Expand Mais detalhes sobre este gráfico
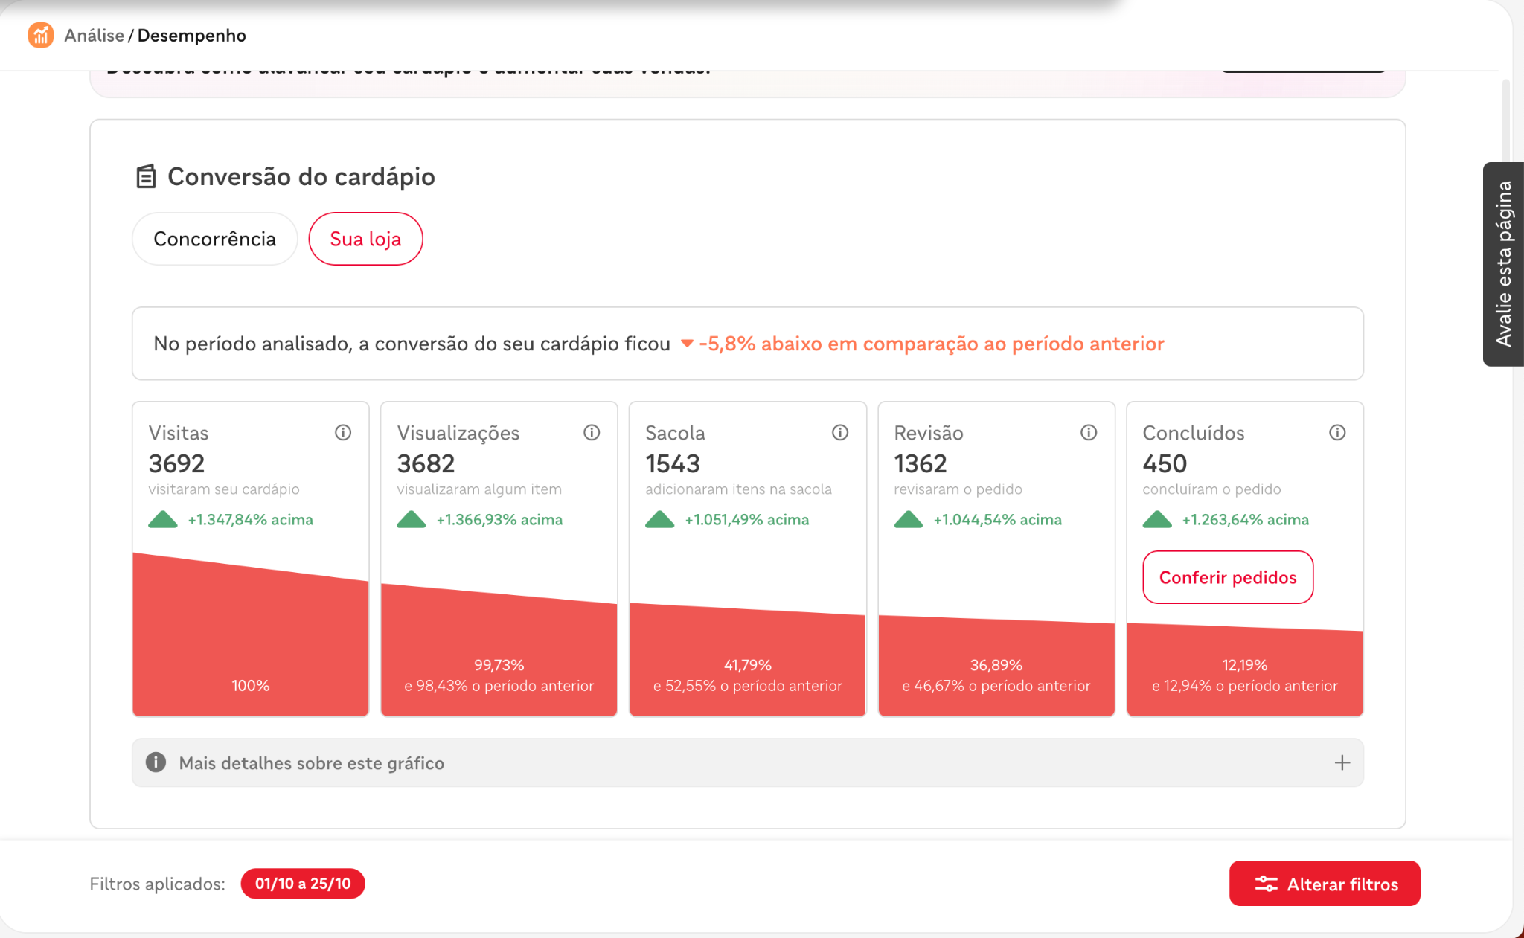Screen dimensions: 1524x938 click(747, 762)
